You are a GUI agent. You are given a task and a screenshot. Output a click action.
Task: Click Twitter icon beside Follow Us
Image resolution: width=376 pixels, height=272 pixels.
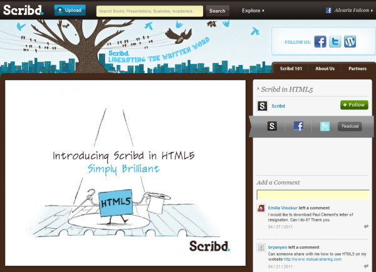[335, 42]
